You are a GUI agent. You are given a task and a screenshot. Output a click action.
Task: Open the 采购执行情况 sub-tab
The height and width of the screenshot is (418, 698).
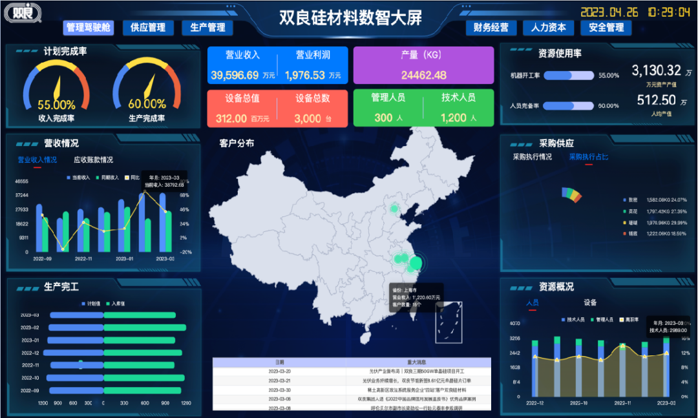pos(533,157)
